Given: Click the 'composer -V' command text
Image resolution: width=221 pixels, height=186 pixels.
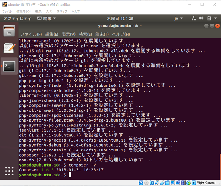Looking at the screenshot, I should pyautogui.click(x=82, y=165).
